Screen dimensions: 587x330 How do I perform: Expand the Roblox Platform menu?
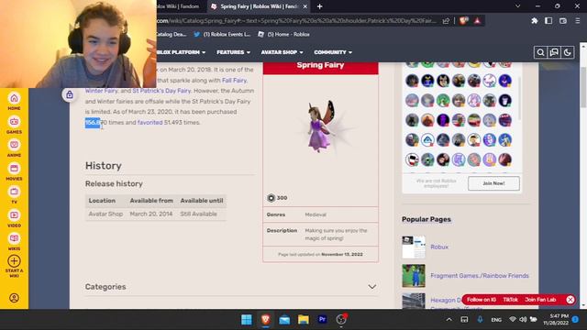(x=181, y=52)
